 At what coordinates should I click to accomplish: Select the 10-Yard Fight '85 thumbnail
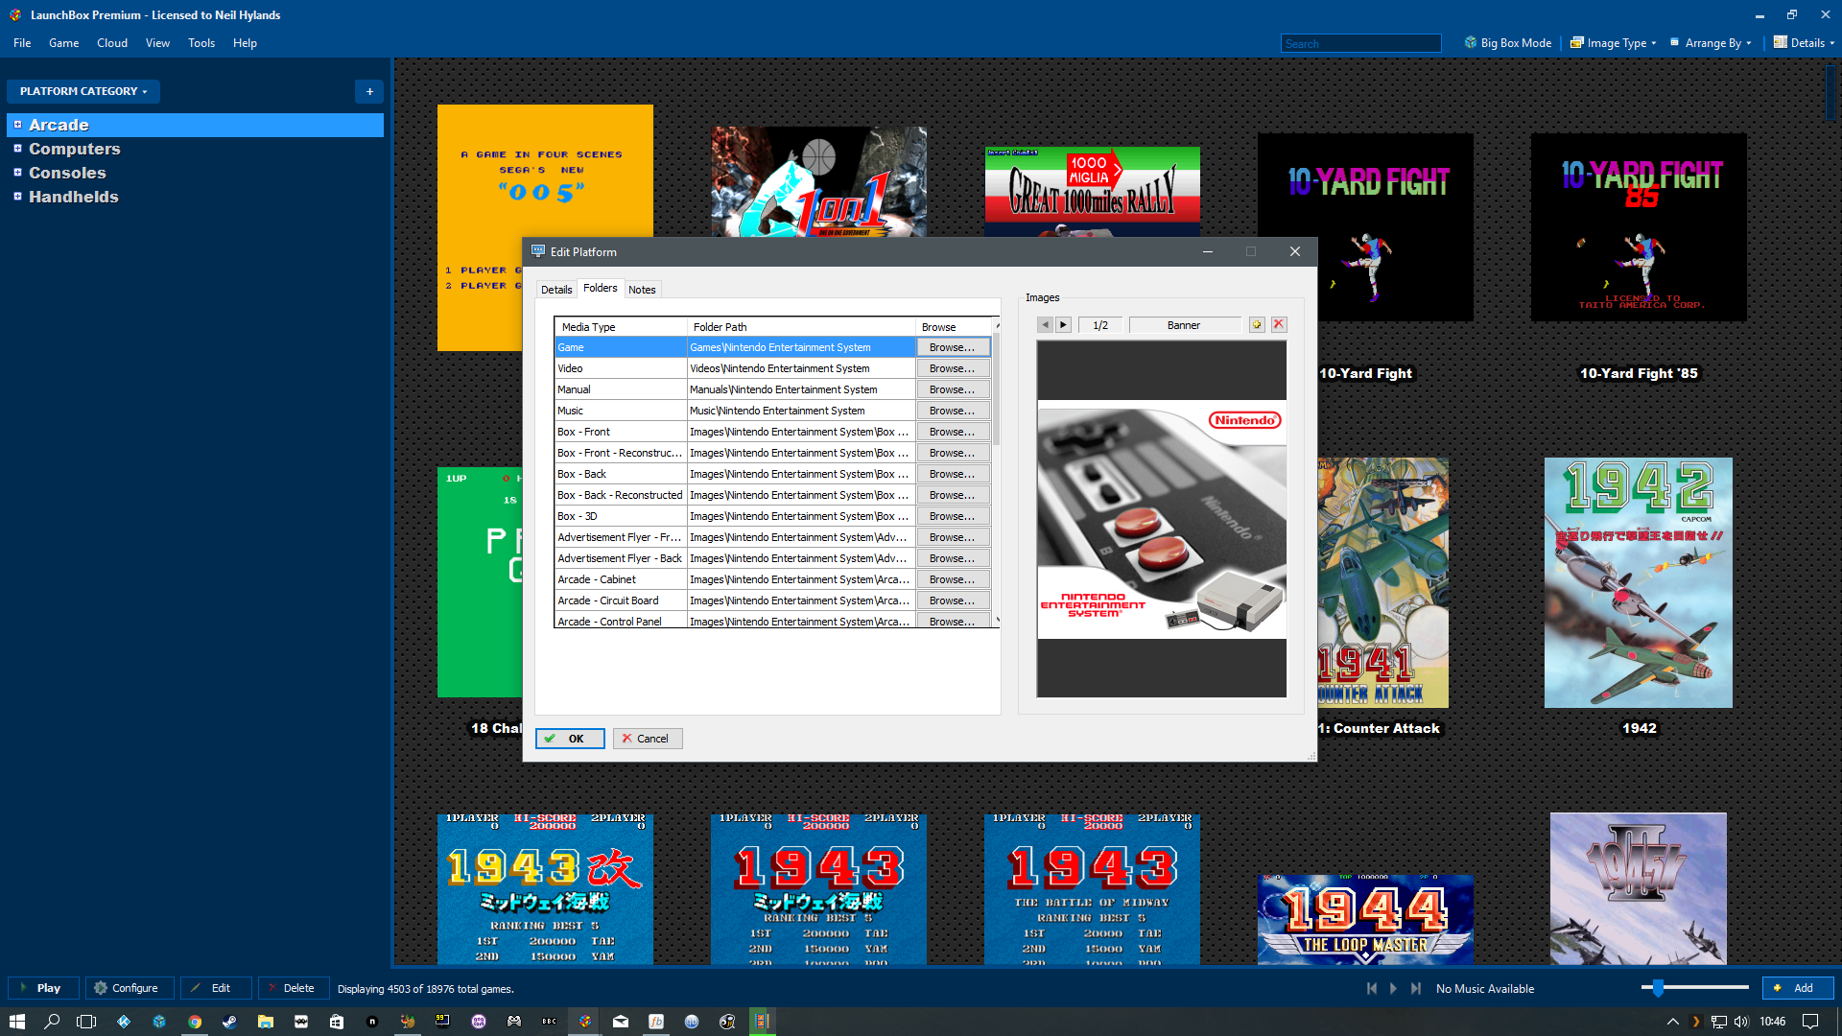click(x=1639, y=227)
